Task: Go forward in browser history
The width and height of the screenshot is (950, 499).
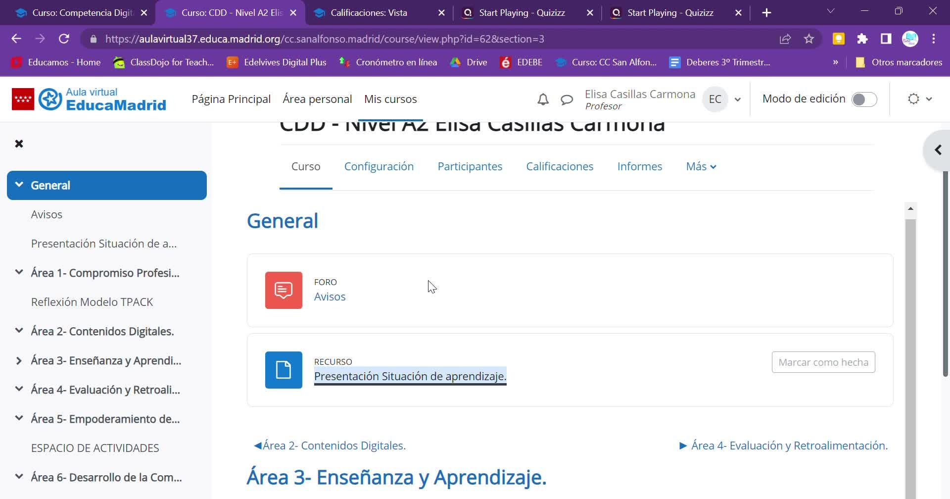Action: (x=40, y=39)
